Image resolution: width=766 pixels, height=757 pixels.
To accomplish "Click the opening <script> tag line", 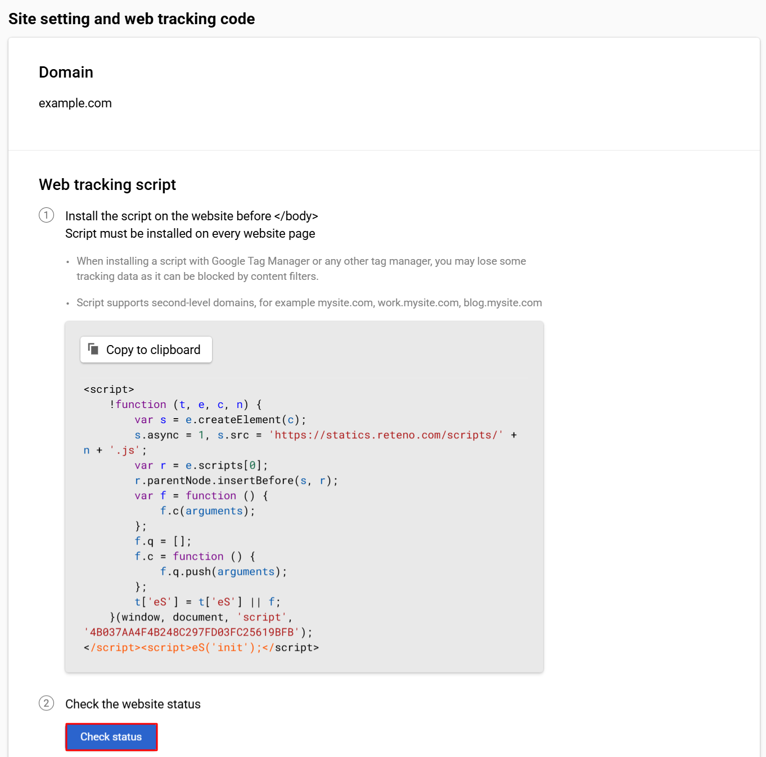I will tap(109, 389).
